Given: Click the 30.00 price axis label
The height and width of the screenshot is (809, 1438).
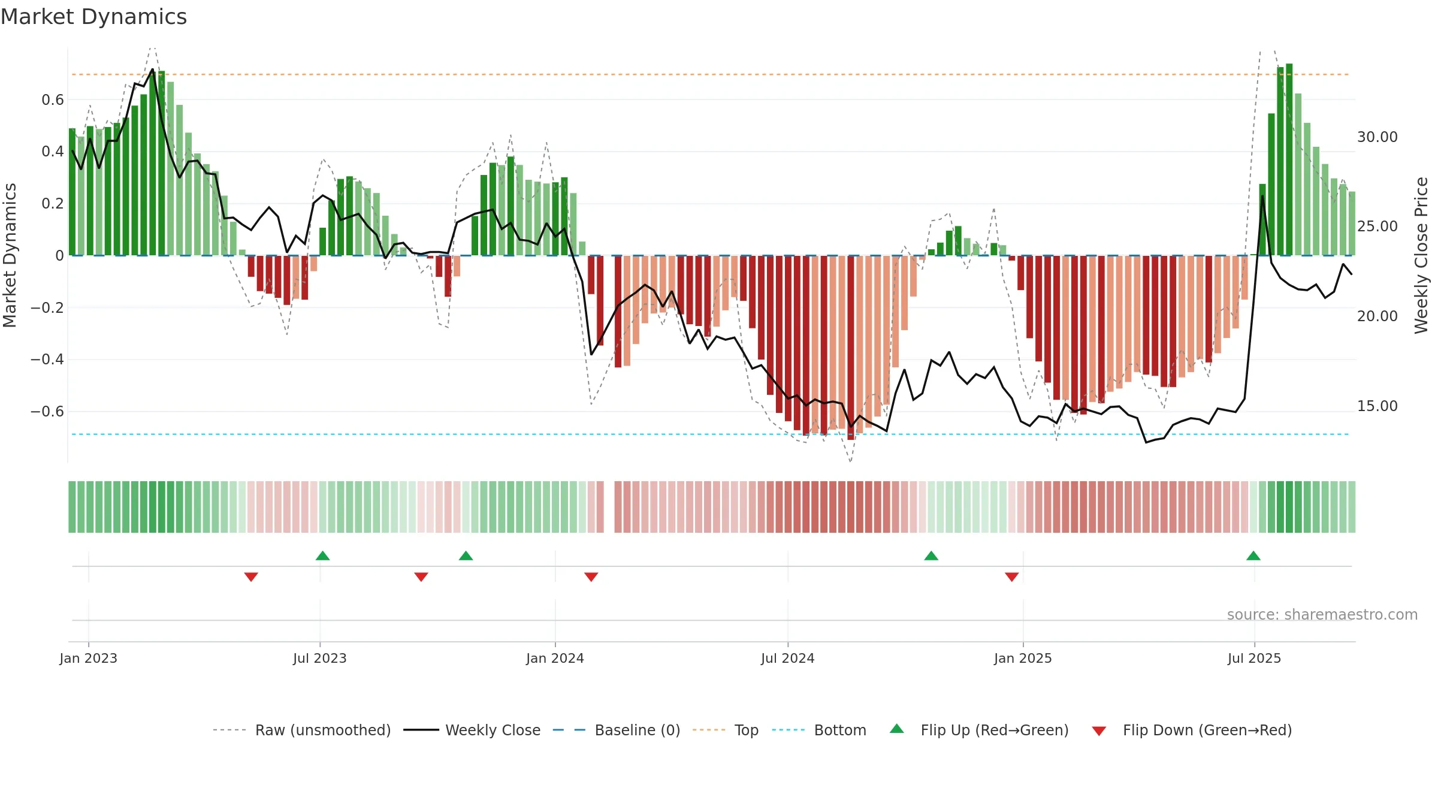Looking at the screenshot, I should point(1377,137).
